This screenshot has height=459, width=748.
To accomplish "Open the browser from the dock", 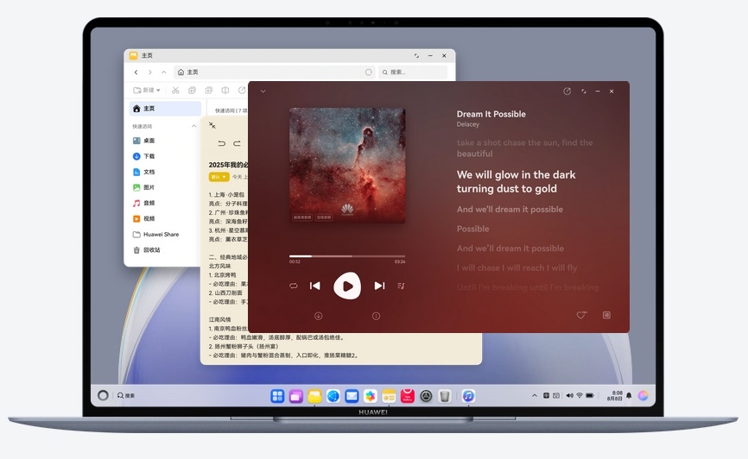I will pos(333,396).
